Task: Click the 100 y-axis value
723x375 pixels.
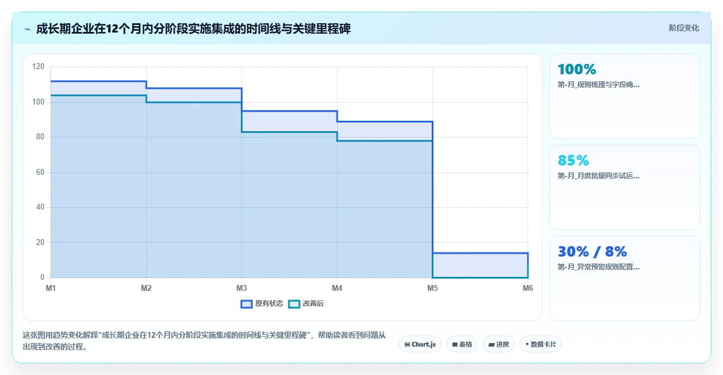Action: click(38, 102)
